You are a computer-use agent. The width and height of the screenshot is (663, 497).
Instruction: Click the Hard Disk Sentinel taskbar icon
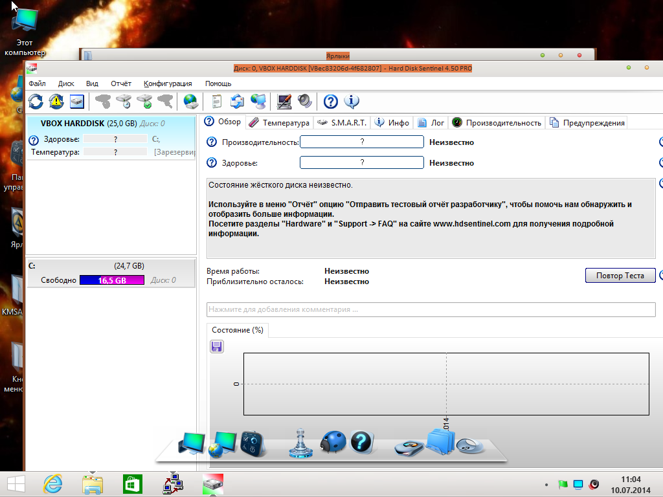[x=213, y=484]
